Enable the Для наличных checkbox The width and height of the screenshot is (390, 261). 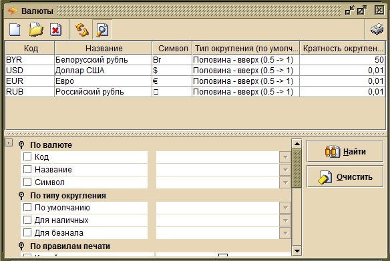point(27,220)
